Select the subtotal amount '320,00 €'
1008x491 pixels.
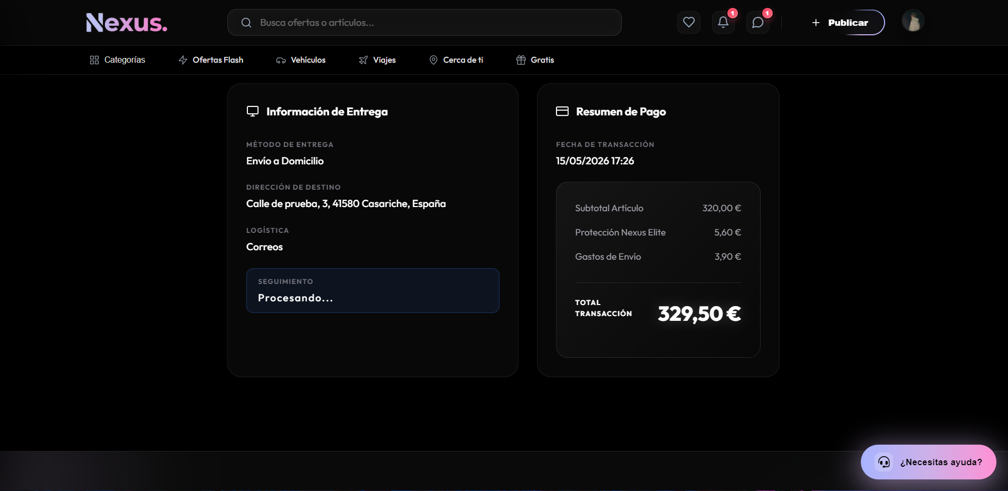pos(722,208)
